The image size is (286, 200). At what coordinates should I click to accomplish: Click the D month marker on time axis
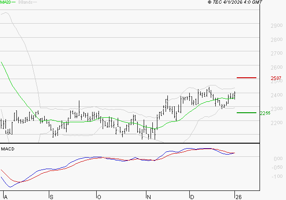192,197
